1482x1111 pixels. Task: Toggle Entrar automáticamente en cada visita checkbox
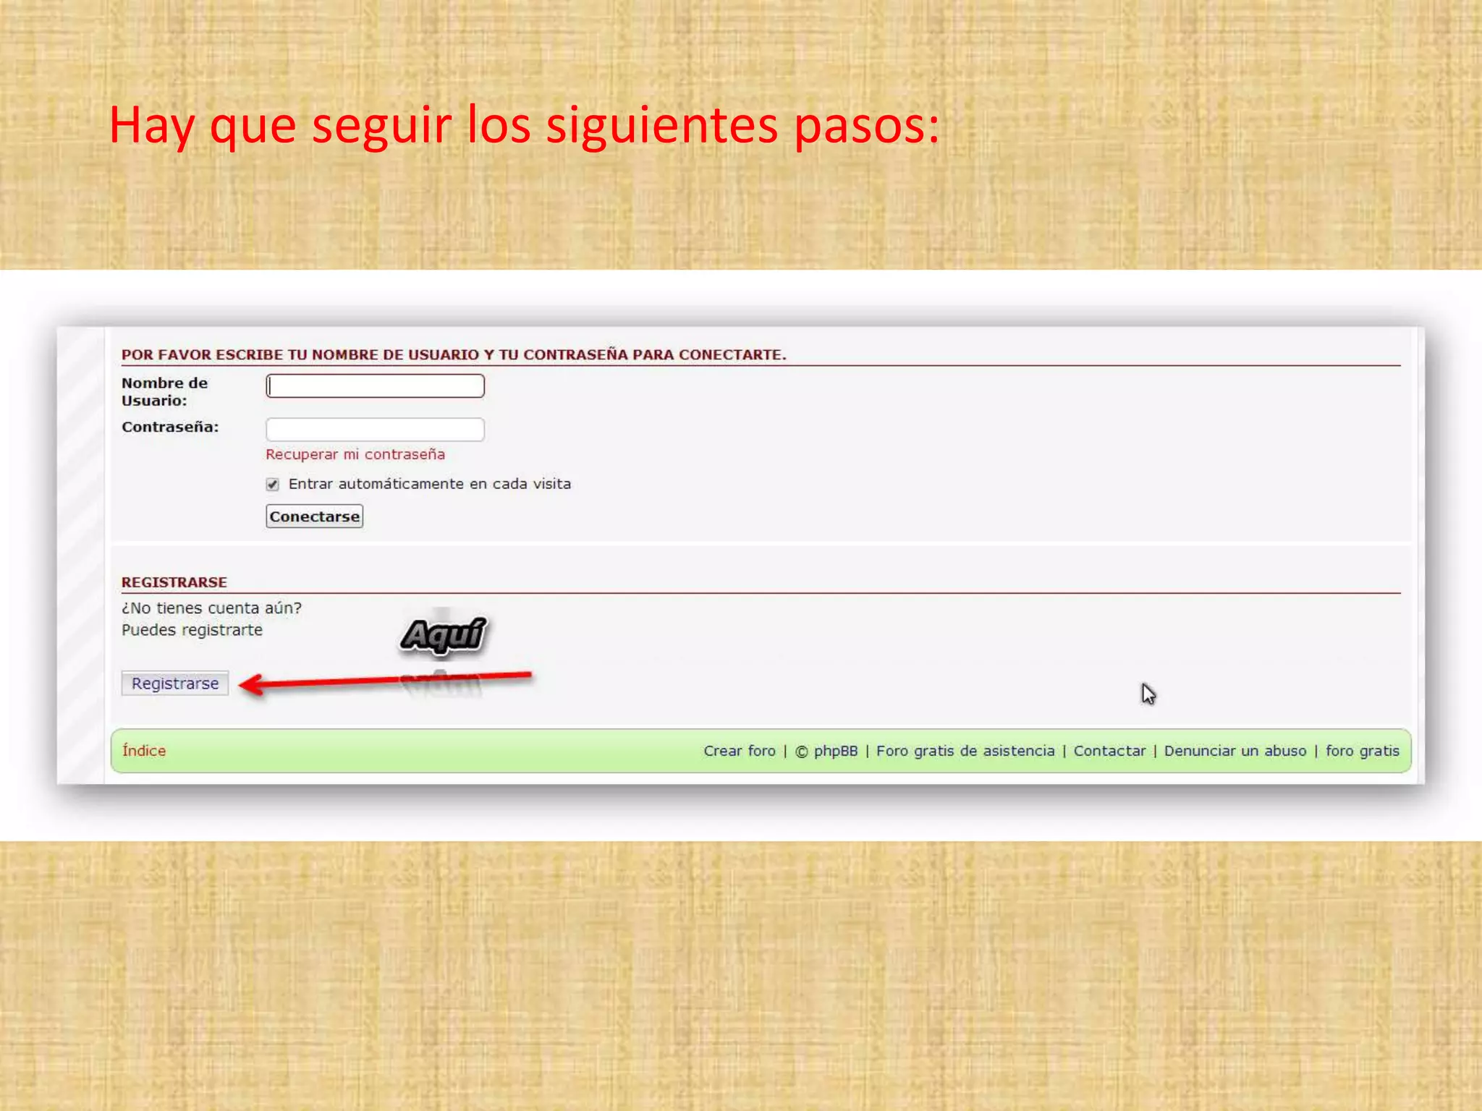pyautogui.click(x=273, y=484)
